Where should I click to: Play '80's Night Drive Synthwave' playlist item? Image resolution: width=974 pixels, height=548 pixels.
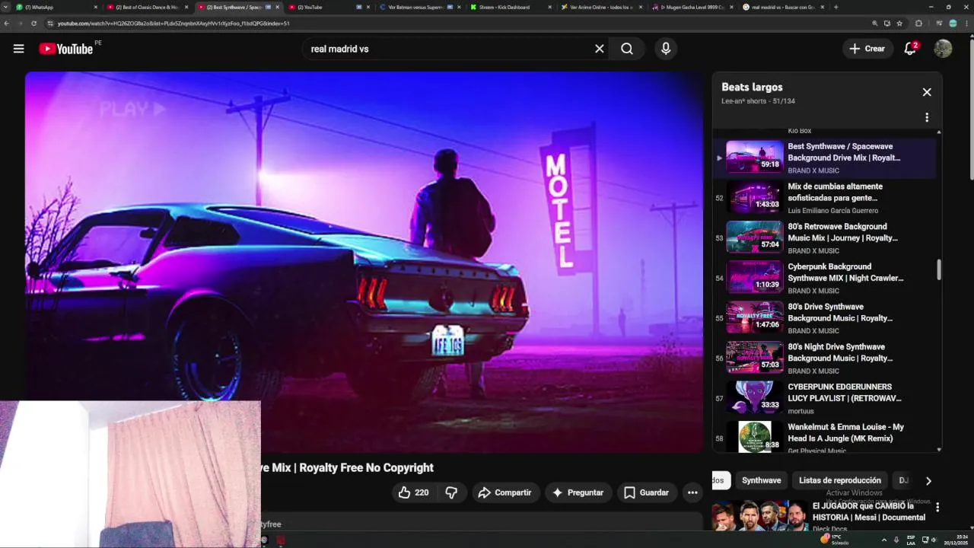[824, 358]
